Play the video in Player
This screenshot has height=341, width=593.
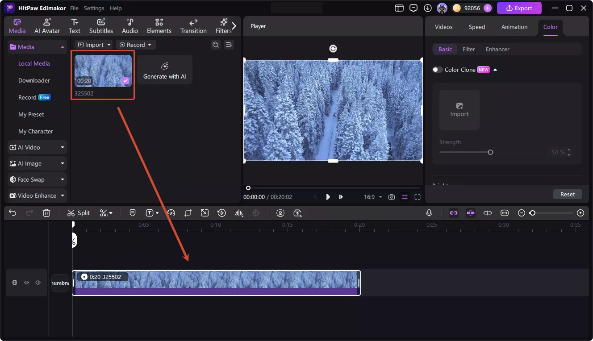(328, 197)
